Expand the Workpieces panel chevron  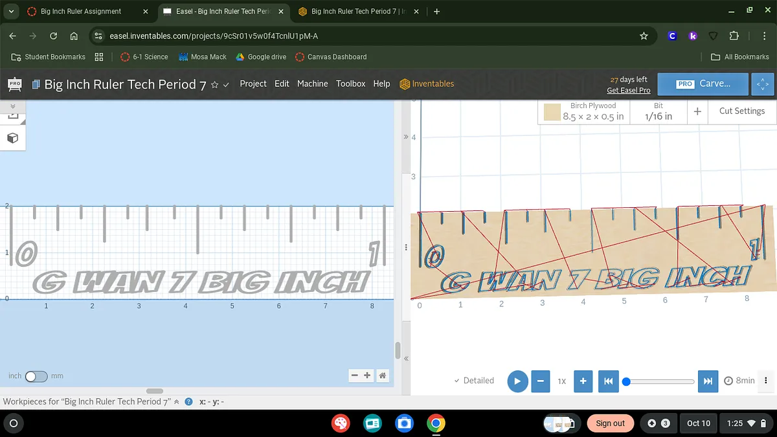pyautogui.click(x=177, y=401)
